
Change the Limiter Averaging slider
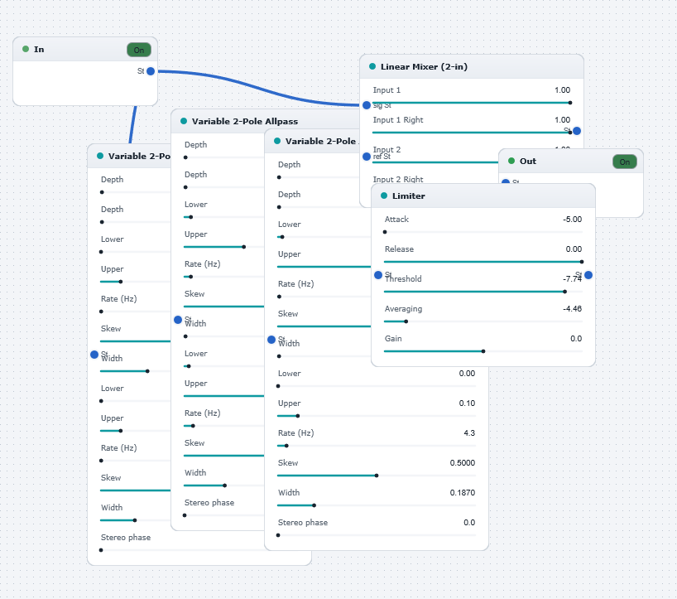pyautogui.click(x=483, y=321)
